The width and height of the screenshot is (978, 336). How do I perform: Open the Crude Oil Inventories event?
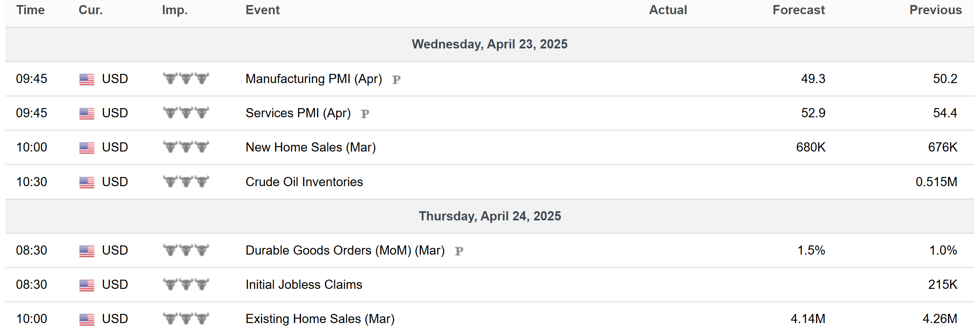304,182
